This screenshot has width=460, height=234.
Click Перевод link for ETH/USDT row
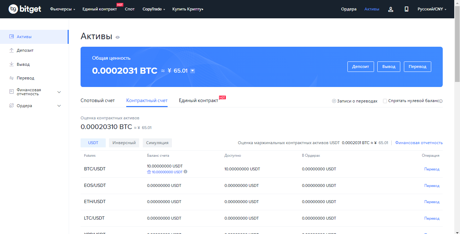pos(432,202)
